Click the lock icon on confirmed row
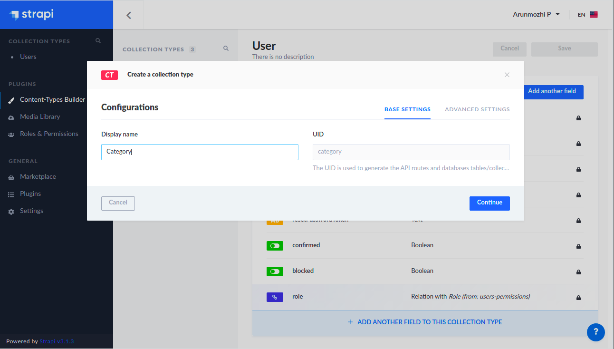This screenshot has height=349, width=614. (578, 246)
